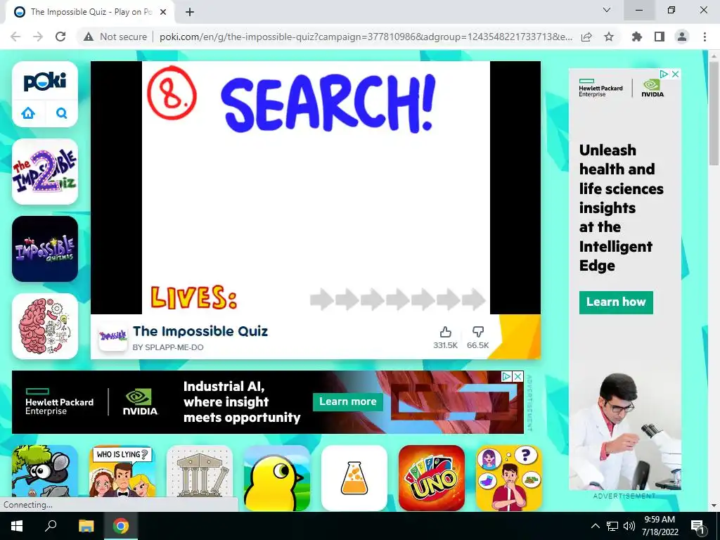Click the browser back arrow
The width and height of the screenshot is (720, 540).
[15, 37]
